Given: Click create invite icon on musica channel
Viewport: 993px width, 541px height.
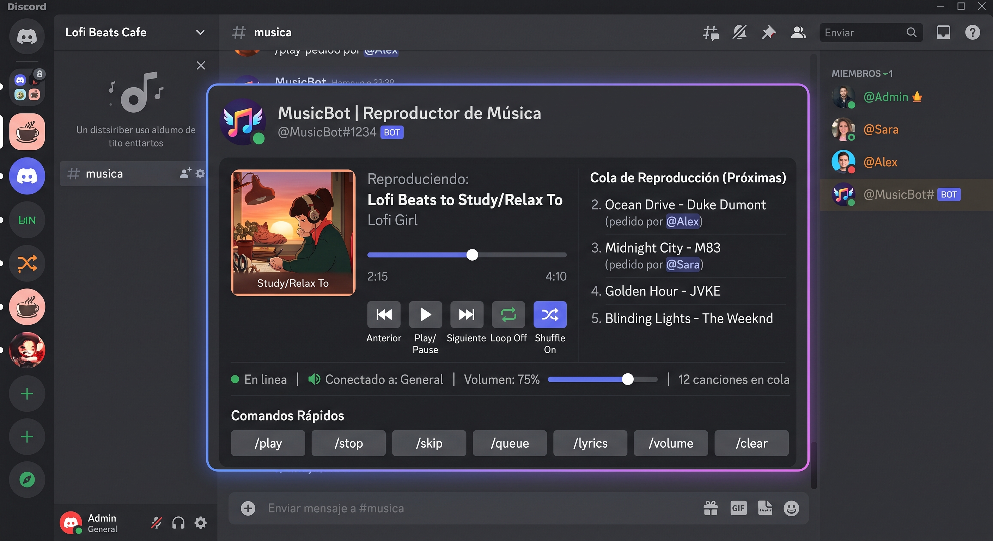Looking at the screenshot, I should (x=185, y=173).
